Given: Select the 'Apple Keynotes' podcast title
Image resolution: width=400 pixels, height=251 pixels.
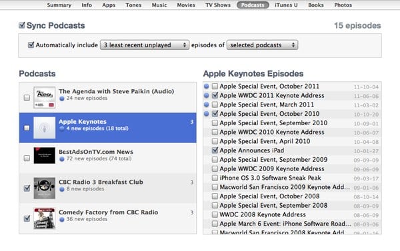Looking at the screenshot, I should click(83, 122).
